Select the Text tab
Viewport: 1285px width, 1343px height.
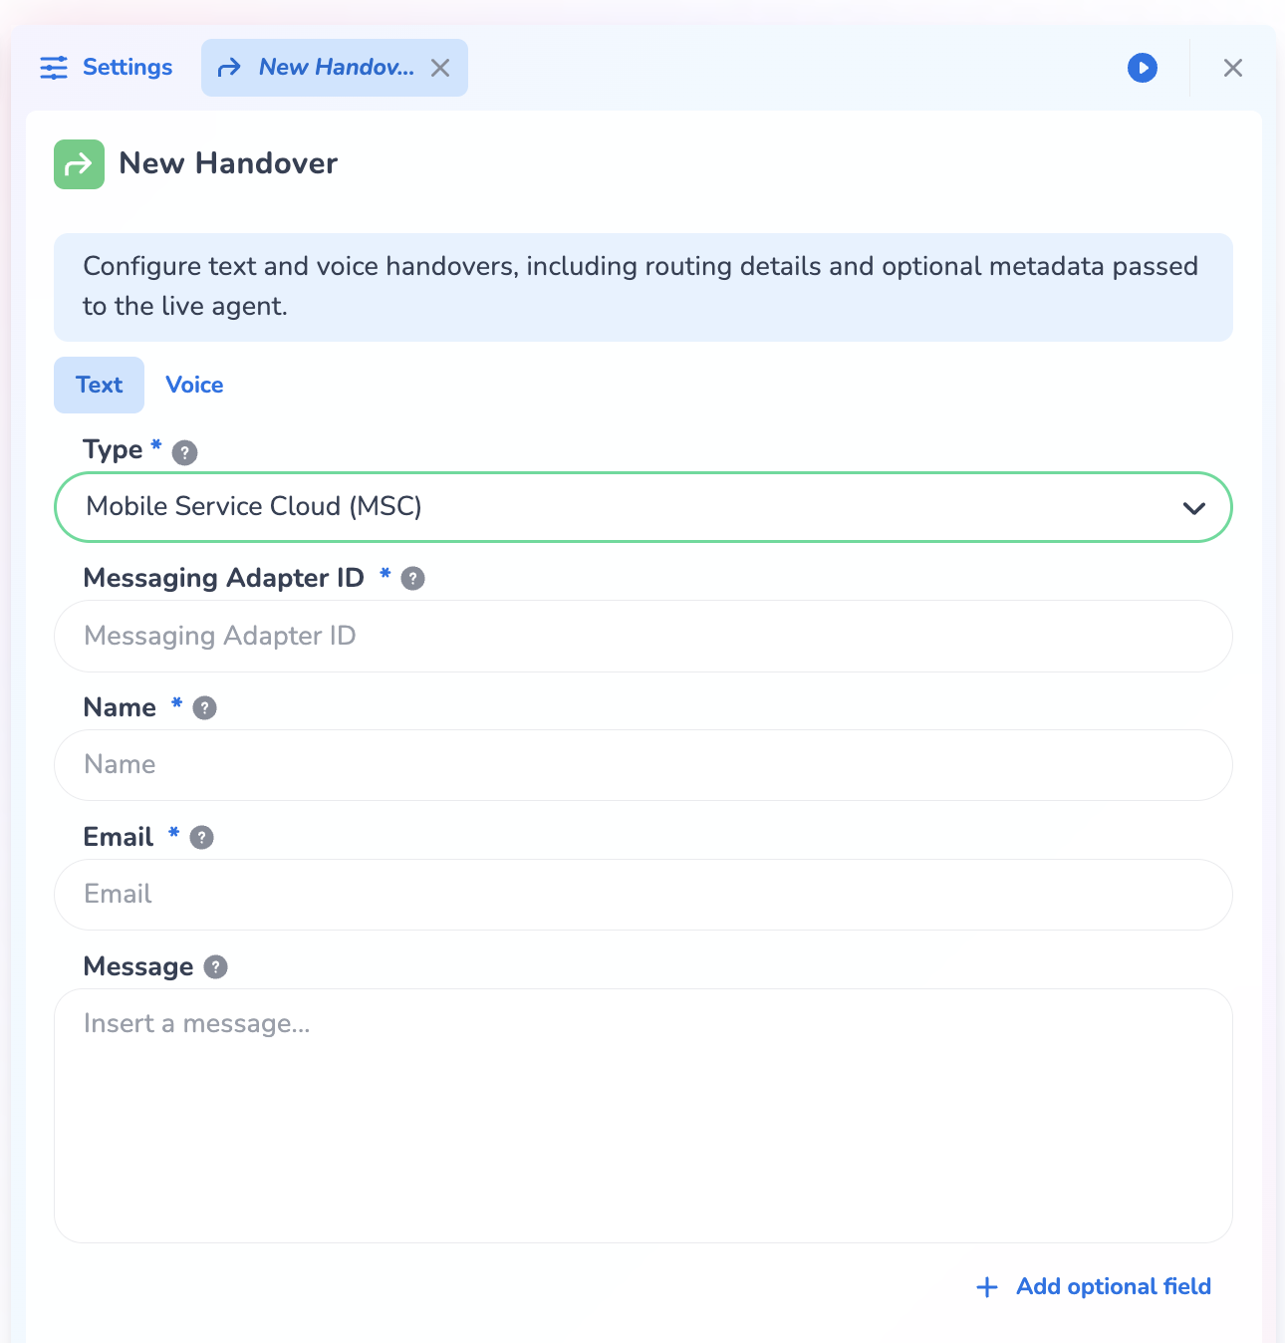pos(99,386)
